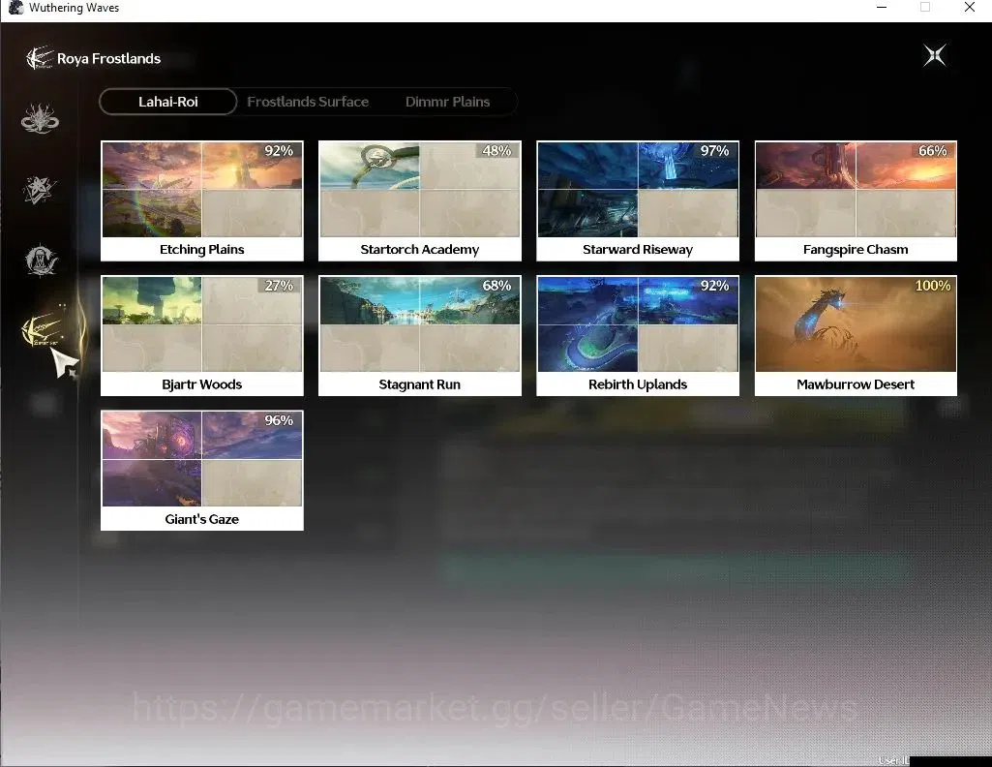Select the highlighted Roya Frostlands sidebar emblem
This screenshot has width=992, height=767.
(x=42, y=330)
